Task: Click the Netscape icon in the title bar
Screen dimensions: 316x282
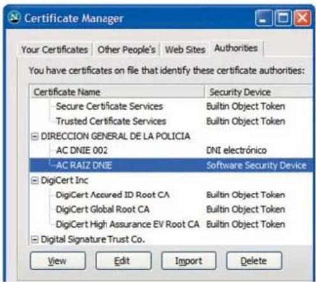Action: pos(14,18)
